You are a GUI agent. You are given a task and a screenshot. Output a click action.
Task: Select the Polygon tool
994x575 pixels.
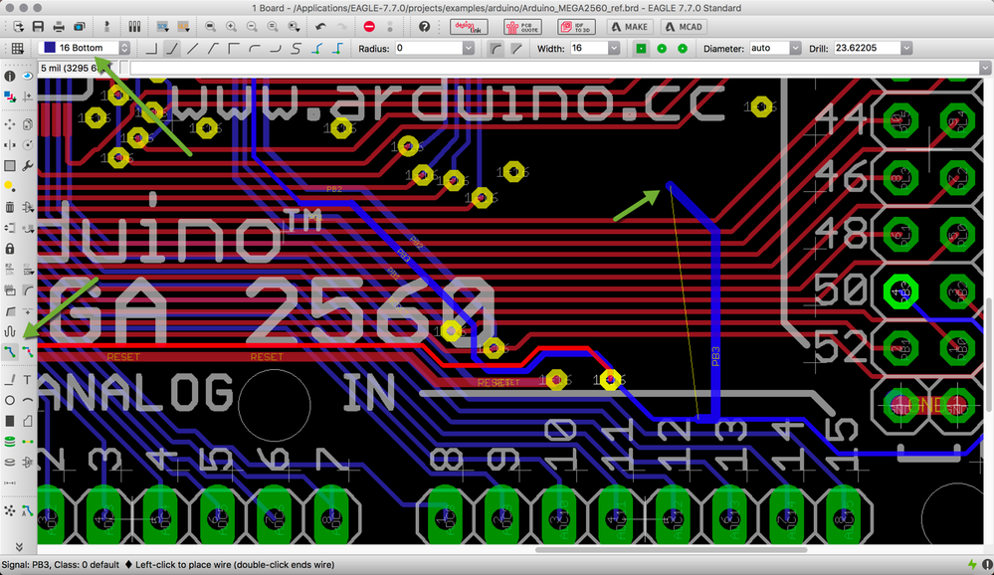(27, 421)
